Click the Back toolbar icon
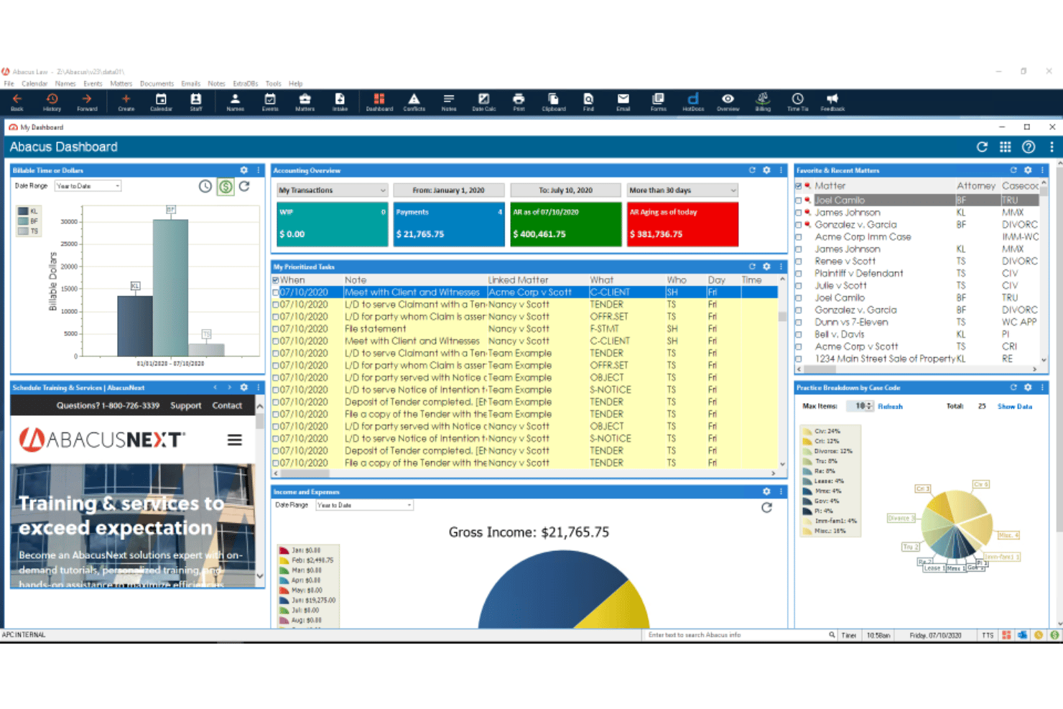This screenshot has height=709, width=1063. point(17,102)
